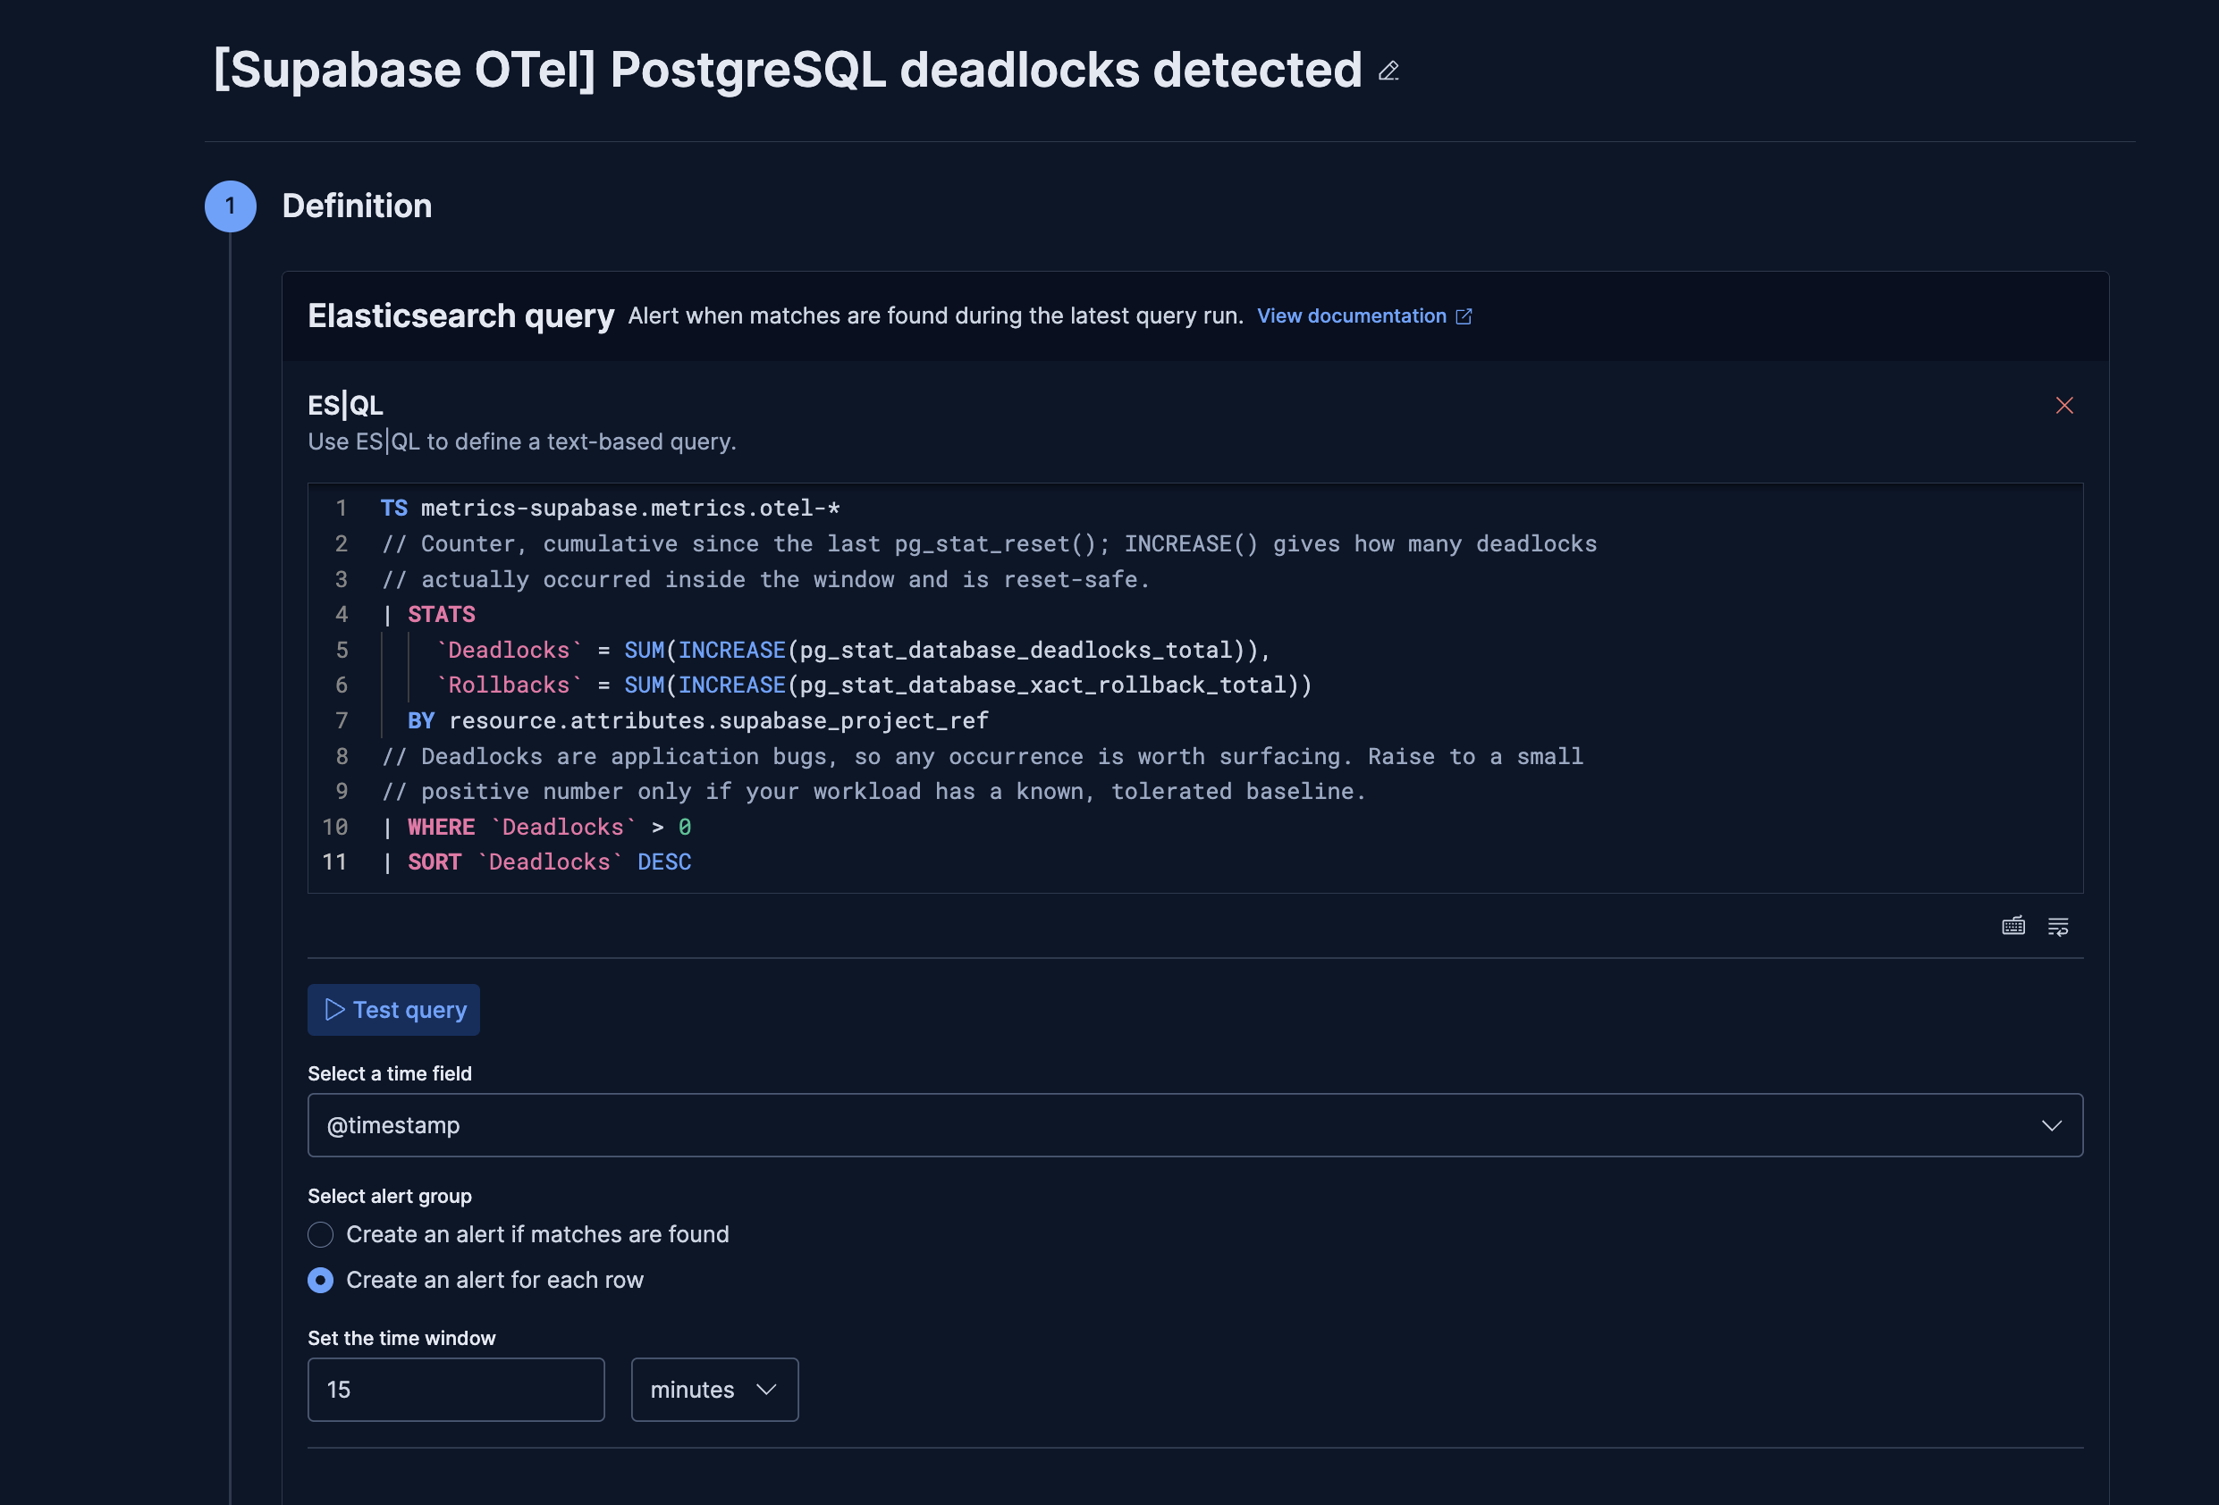The width and height of the screenshot is (2219, 1505).
Task: Click the Definition step heading
Action: point(356,206)
